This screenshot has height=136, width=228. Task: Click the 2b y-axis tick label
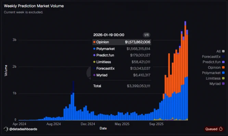point(14,66)
